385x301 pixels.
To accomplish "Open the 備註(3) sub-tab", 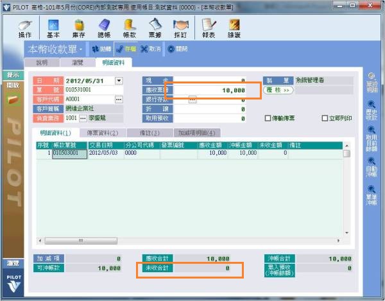I will (150, 133).
